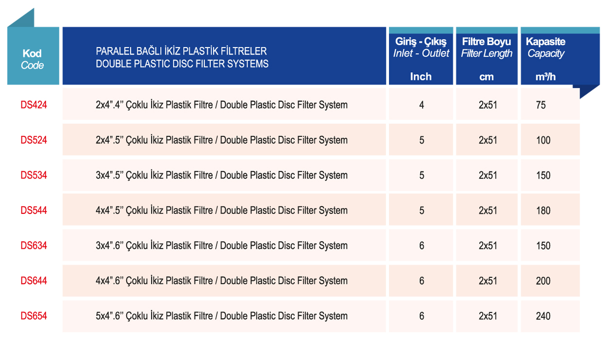607x340 pixels.
Task: Click the Double Plastic Disc Filter Systems title
Action: click(182, 64)
